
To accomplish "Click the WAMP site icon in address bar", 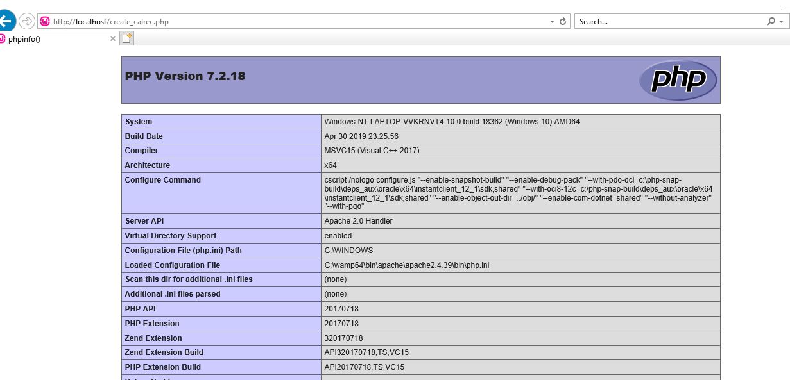I will [45, 22].
